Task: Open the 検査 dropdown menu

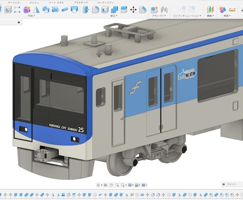Action: (227, 16)
